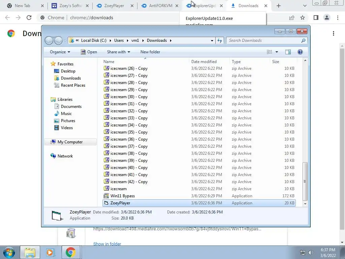Click the Users breadcrumb segment
The width and height of the screenshot is (345, 259).
119,40
